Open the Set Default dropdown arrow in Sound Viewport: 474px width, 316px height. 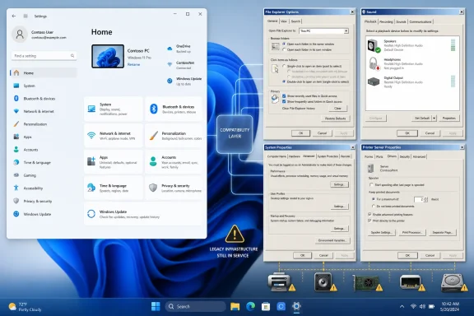[434, 118]
